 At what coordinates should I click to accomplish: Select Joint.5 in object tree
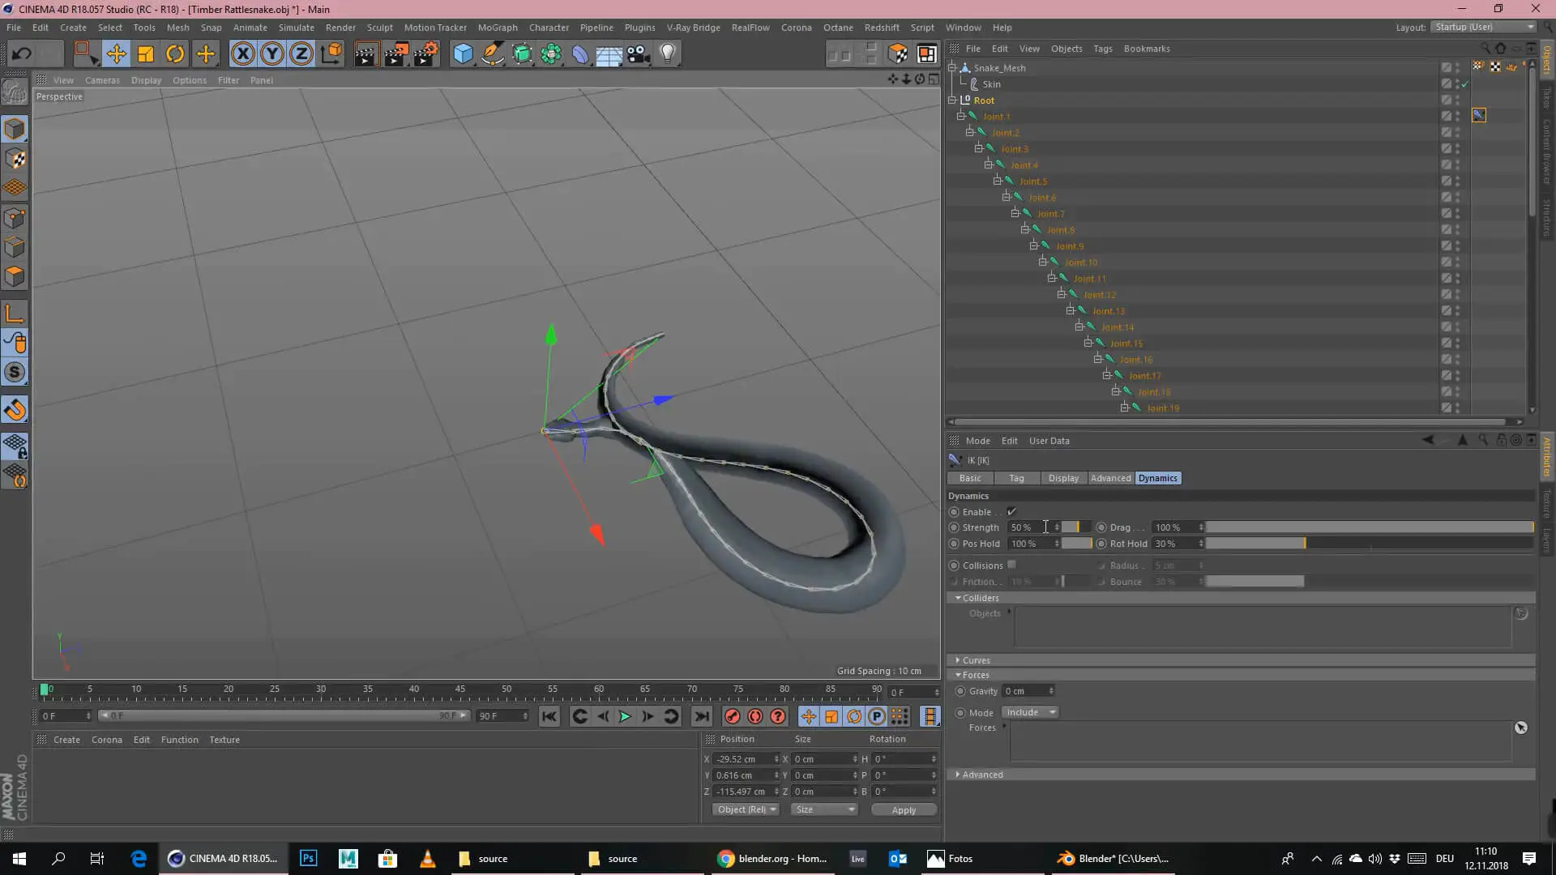1032,181
